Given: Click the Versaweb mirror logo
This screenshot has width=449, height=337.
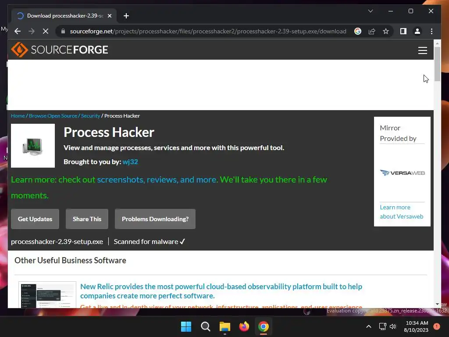Looking at the screenshot, I should pyautogui.click(x=403, y=173).
